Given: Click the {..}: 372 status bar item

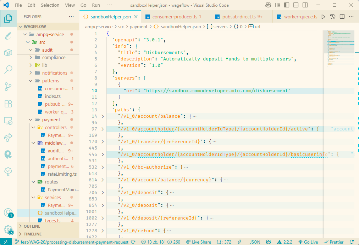Looking at the screenshot, I should pyautogui.click(x=224, y=242).
